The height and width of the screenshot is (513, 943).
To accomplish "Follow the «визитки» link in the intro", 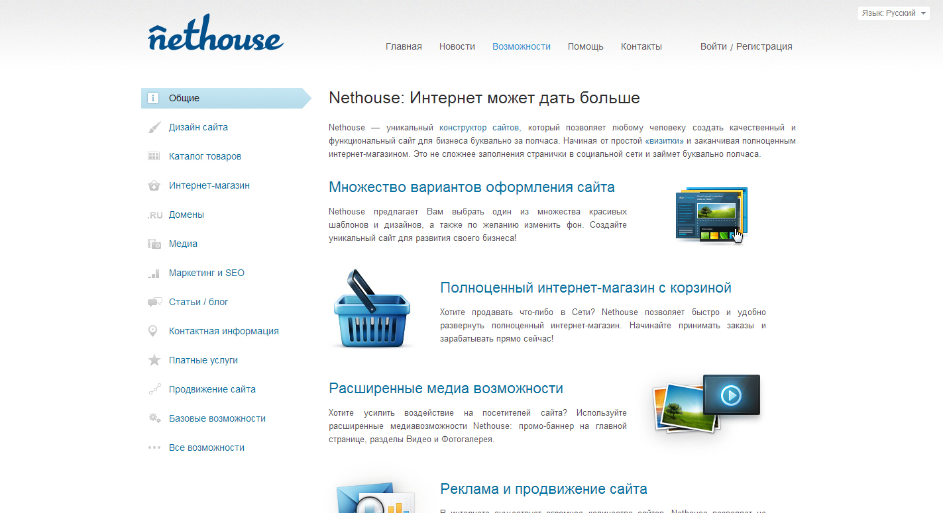I will tap(663, 141).
